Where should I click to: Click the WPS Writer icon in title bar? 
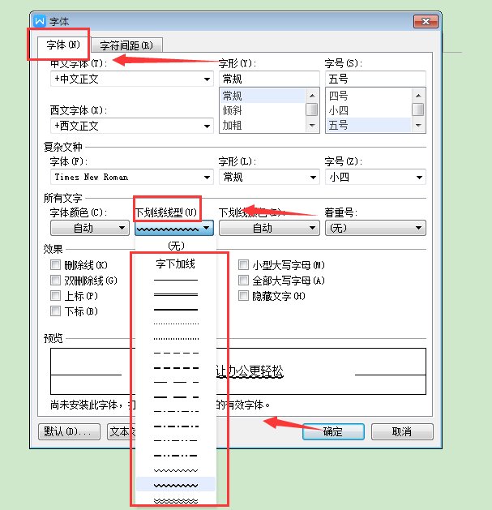tap(40, 21)
